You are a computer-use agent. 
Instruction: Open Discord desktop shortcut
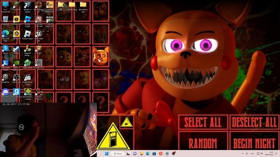(x=6, y=93)
